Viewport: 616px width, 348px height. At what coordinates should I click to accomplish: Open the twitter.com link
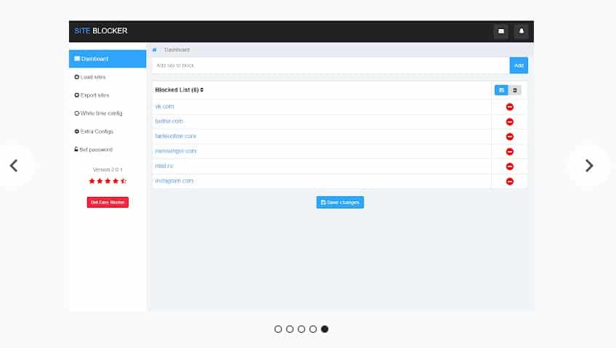[169, 121]
